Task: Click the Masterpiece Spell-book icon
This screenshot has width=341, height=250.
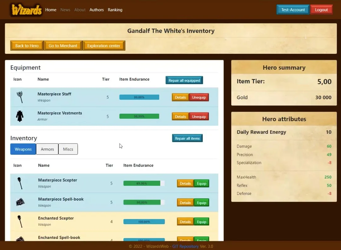Action: pos(20,202)
